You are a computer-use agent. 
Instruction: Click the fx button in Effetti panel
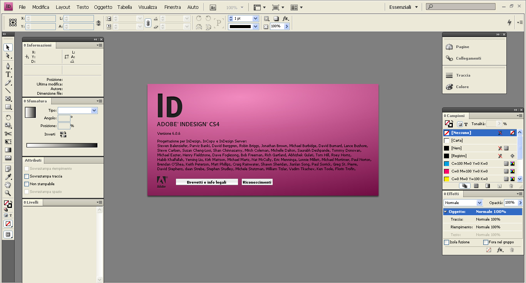pos(500,250)
